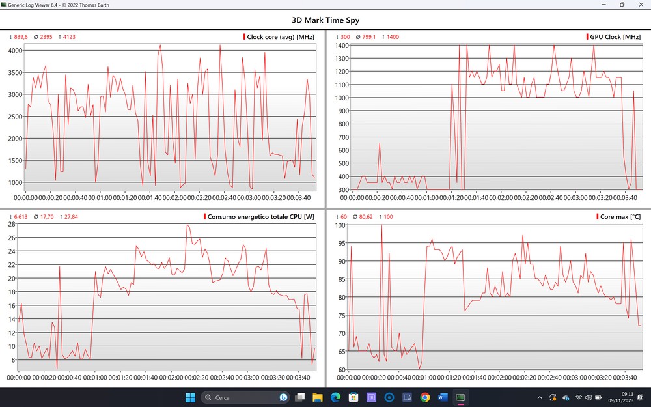
Task: Click the GPU Clock chart plot area
Action: (497, 117)
